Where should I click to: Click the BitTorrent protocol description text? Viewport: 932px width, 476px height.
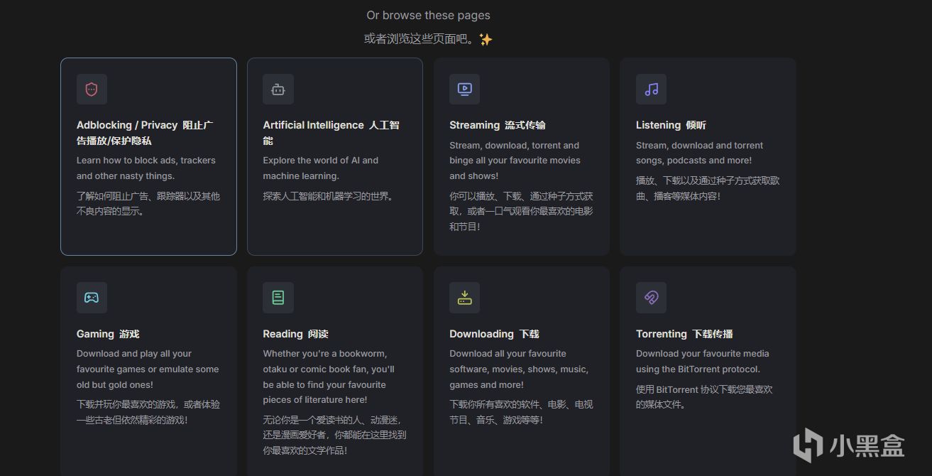pos(703,362)
